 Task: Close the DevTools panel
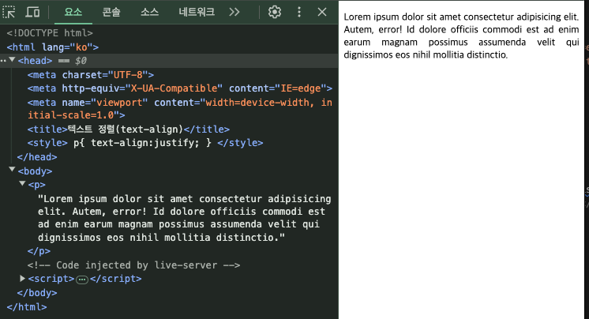pyautogui.click(x=322, y=12)
